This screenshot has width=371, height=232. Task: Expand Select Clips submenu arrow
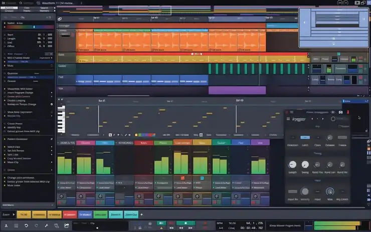tap(52, 147)
